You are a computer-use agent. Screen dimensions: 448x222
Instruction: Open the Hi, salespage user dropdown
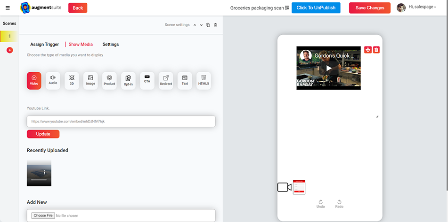tap(422, 7)
